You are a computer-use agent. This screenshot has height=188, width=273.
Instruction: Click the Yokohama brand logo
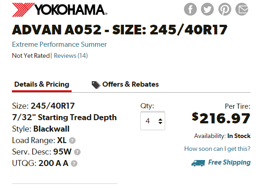(x=60, y=10)
